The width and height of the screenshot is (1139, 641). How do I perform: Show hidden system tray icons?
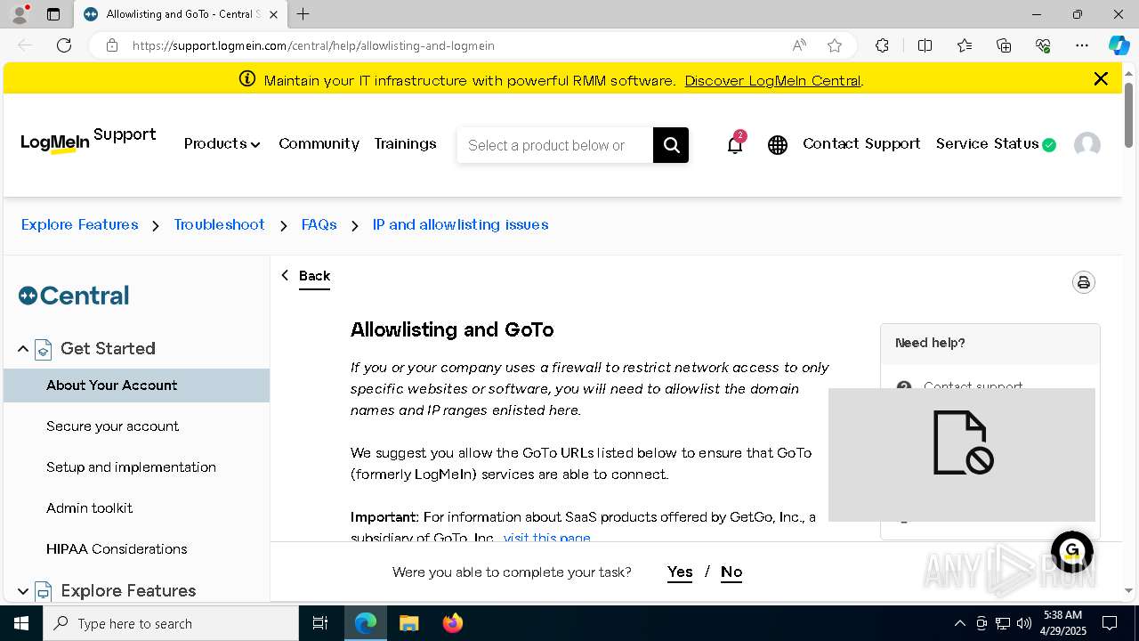959,623
